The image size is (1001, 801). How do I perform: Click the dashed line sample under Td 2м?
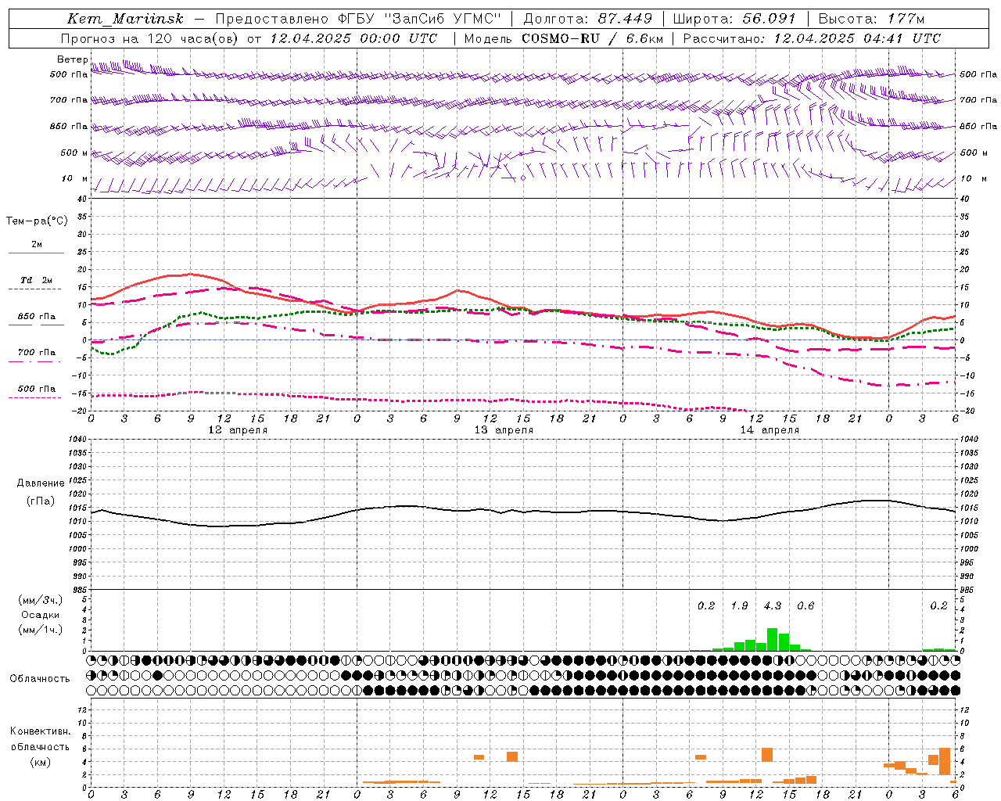point(35,289)
